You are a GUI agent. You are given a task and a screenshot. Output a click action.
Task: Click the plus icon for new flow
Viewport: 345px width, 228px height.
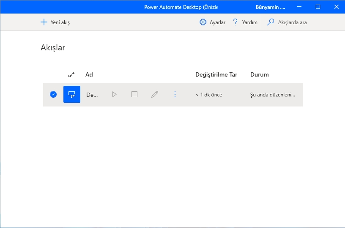(44, 22)
